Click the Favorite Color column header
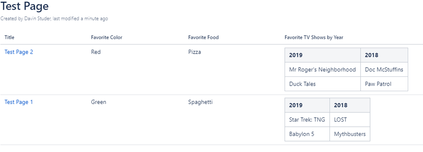423x152 pixels. pyautogui.click(x=107, y=38)
